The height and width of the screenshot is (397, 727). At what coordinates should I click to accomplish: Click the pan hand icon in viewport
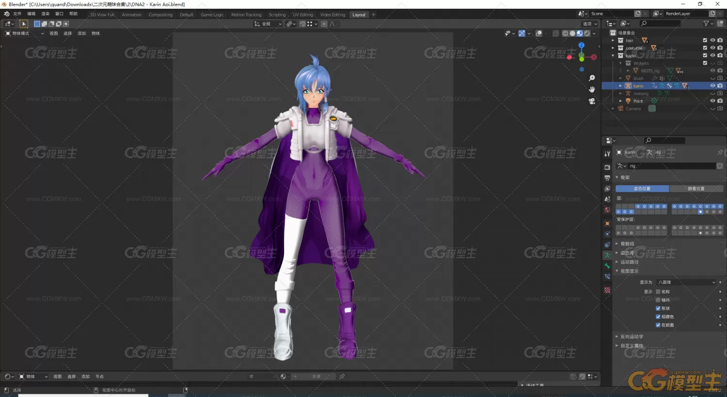click(x=592, y=90)
